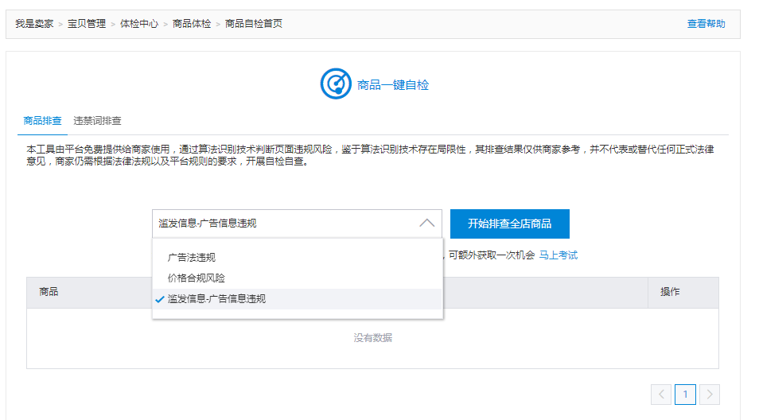Click the 操作 column header
This screenshot has height=420, width=759.
coord(670,292)
